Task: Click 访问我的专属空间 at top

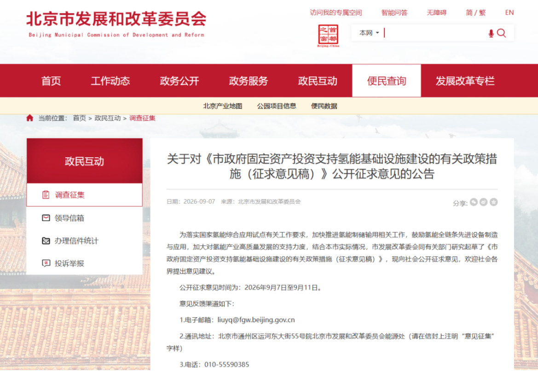Action: (x=336, y=13)
